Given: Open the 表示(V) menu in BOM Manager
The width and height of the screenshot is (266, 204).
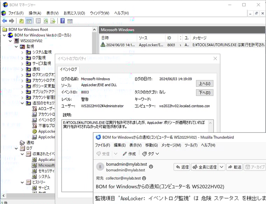Looking at the screenshot, I should 52,13.
